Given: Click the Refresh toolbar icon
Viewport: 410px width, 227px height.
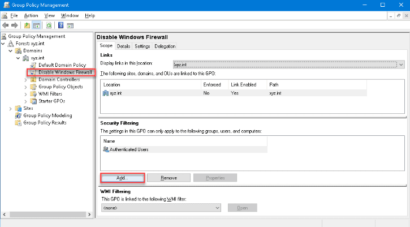Looking at the screenshot, I should 49,25.
